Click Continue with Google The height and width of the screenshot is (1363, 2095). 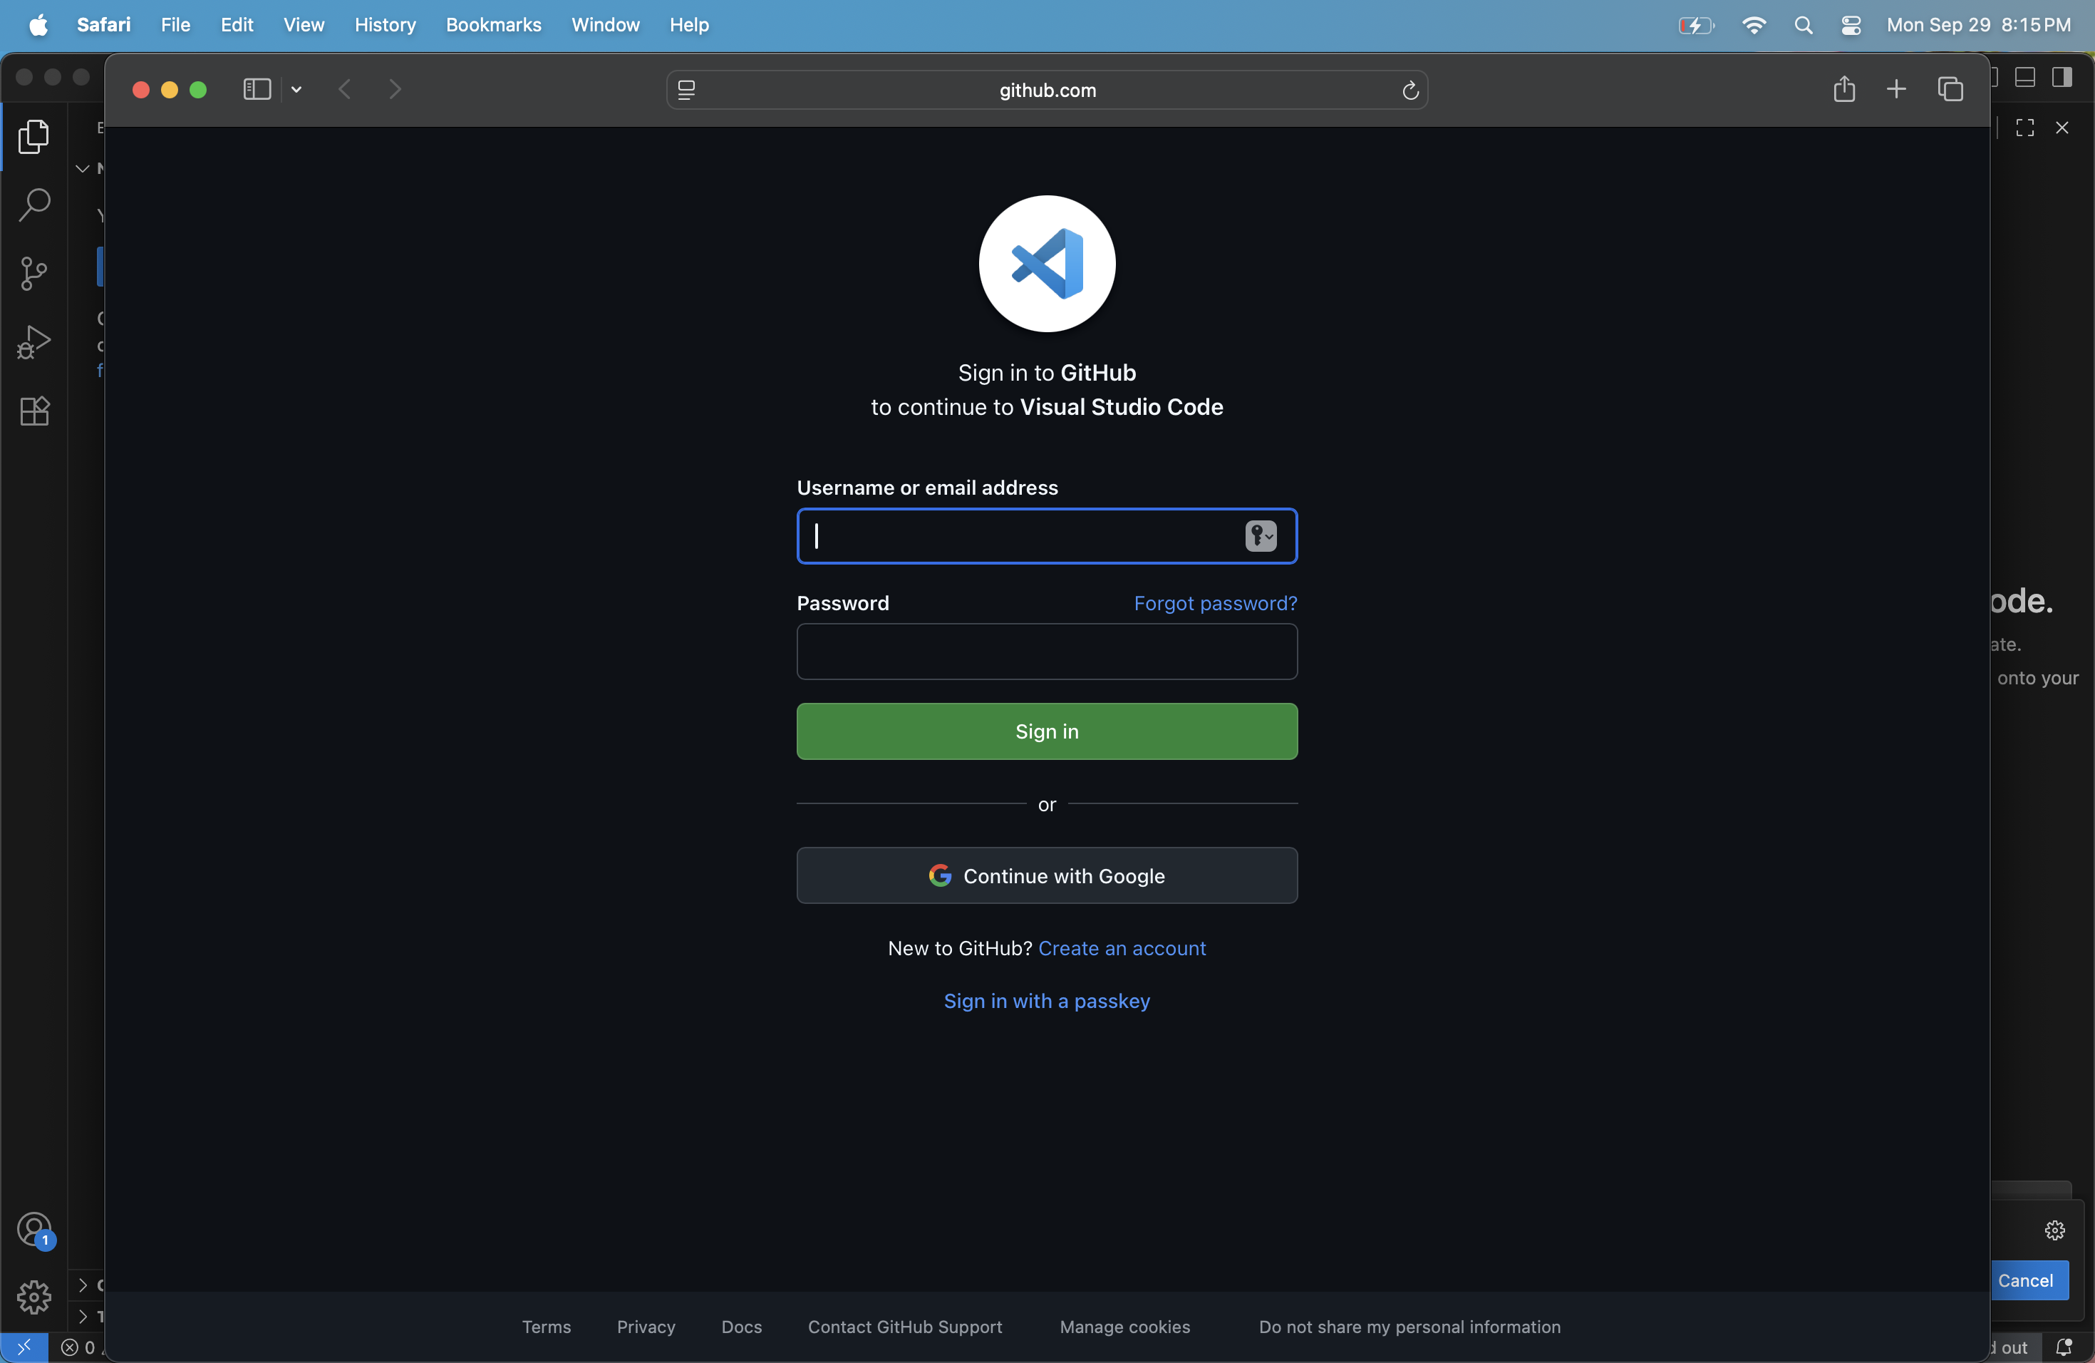(x=1047, y=876)
